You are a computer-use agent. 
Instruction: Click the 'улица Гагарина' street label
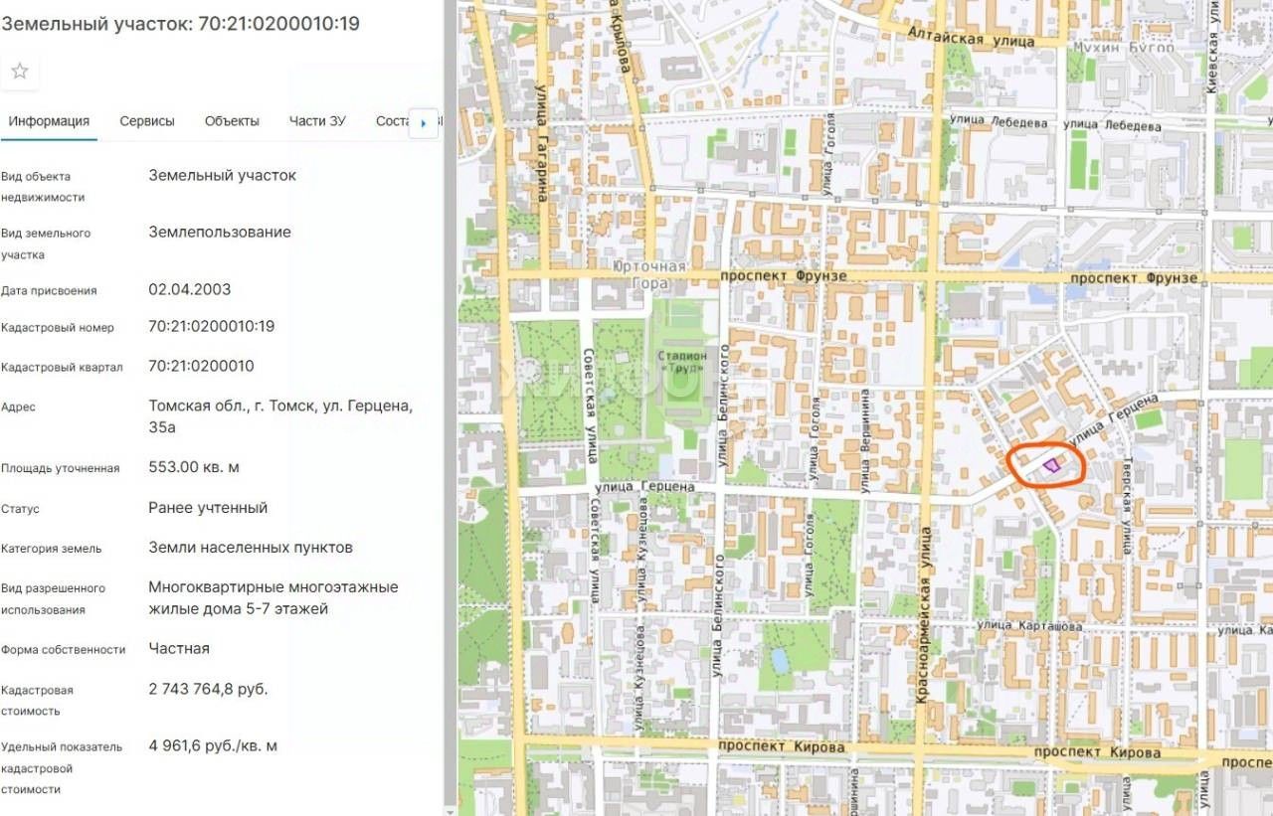coord(543,145)
